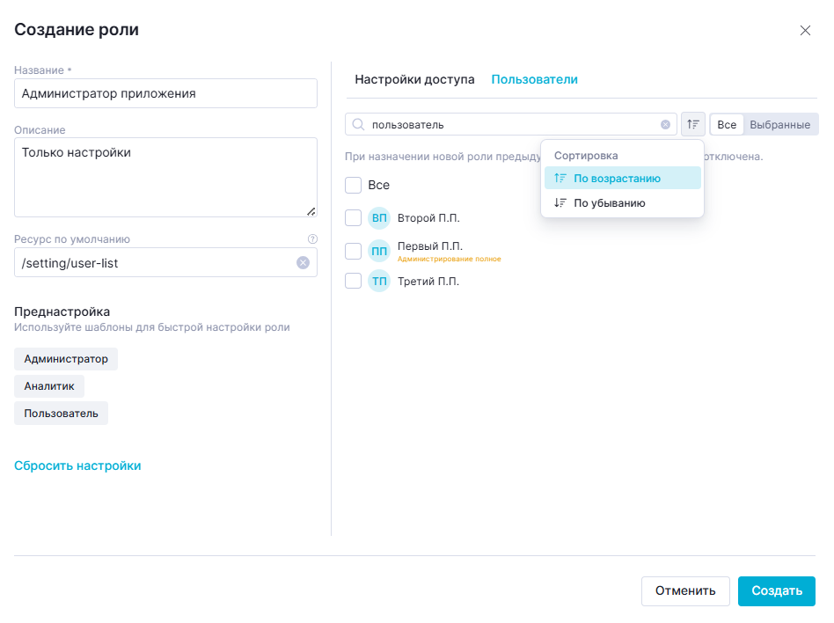
Task: Click the ПП avatar of Первый П.П.
Action: [379, 251]
